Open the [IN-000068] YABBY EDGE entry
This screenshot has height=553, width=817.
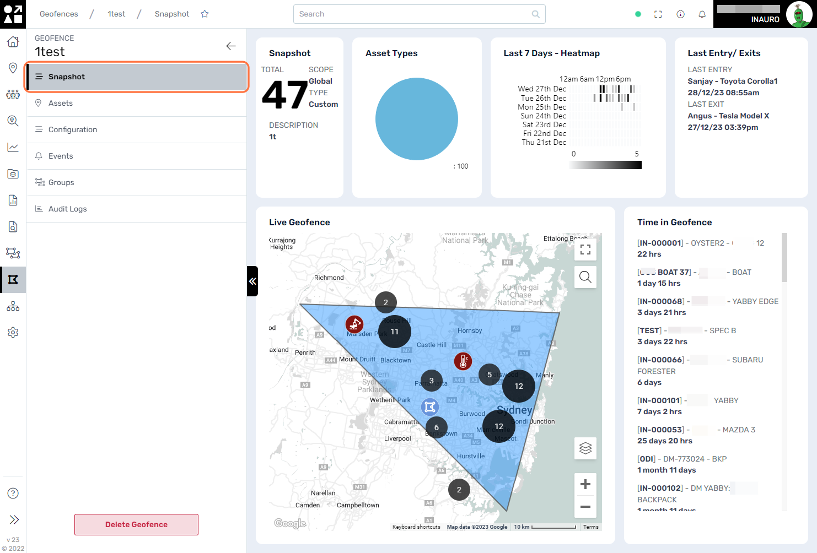(707, 307)
